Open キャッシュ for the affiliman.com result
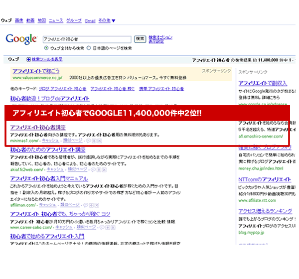The image size is (299, 279). (x=47, y=205)
